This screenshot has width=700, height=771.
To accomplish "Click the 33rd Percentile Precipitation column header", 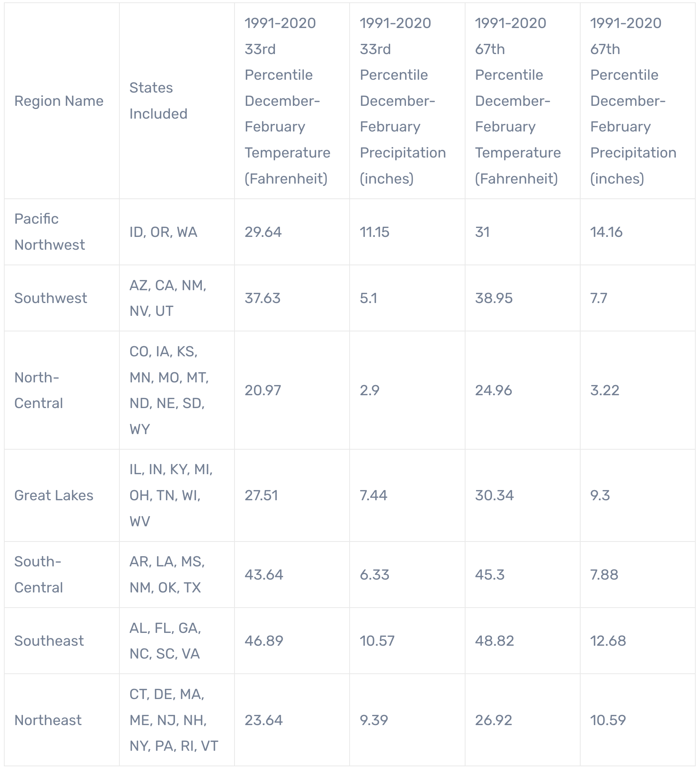I will (402, 101).
